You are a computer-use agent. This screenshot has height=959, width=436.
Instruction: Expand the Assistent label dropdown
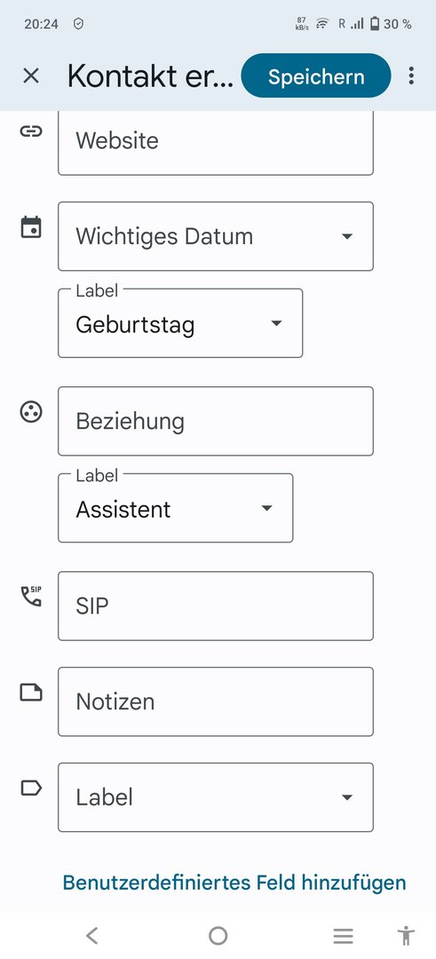(x=176, y=508)
